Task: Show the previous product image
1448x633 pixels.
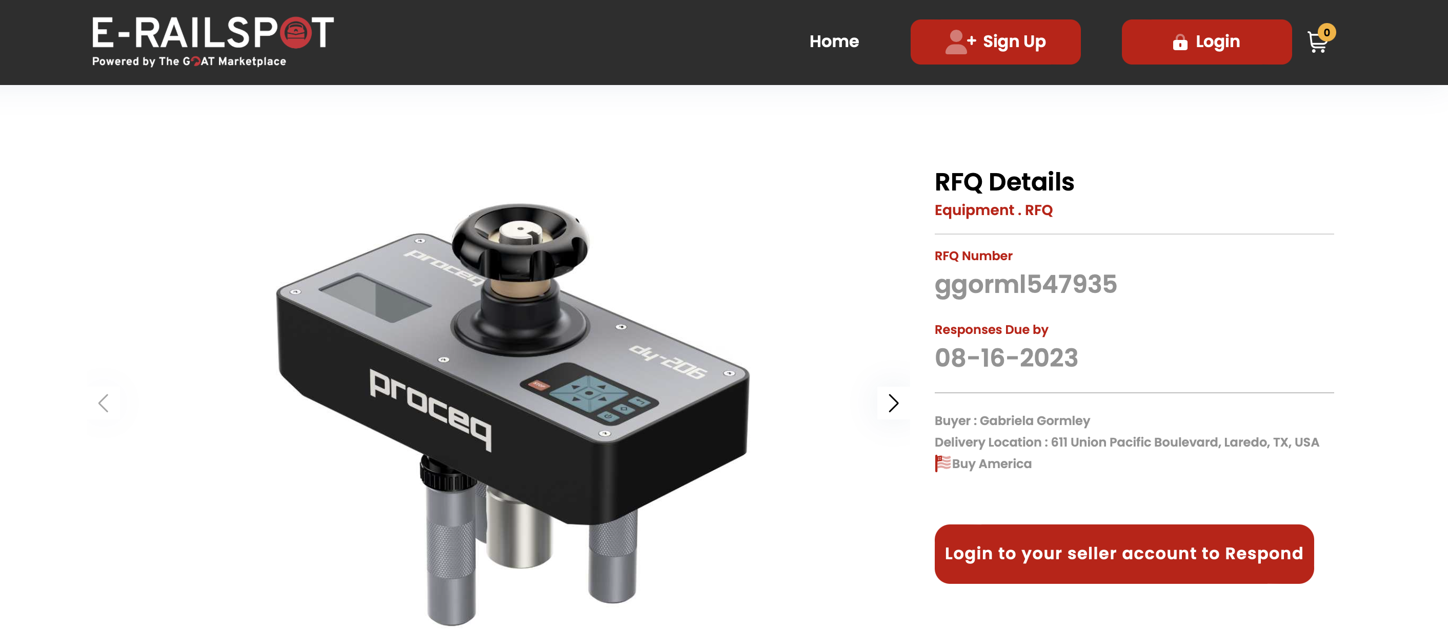Action: point(104,403)
